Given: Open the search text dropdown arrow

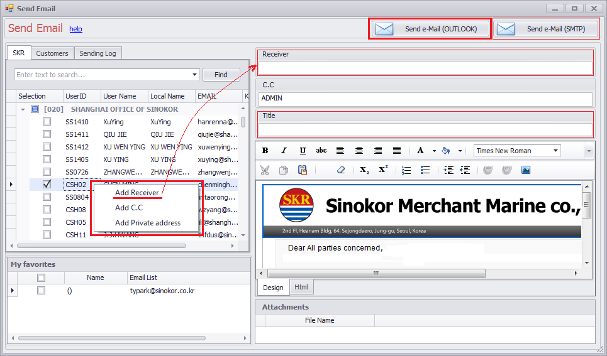Looking at the screenshot, I should pos(195,75).
